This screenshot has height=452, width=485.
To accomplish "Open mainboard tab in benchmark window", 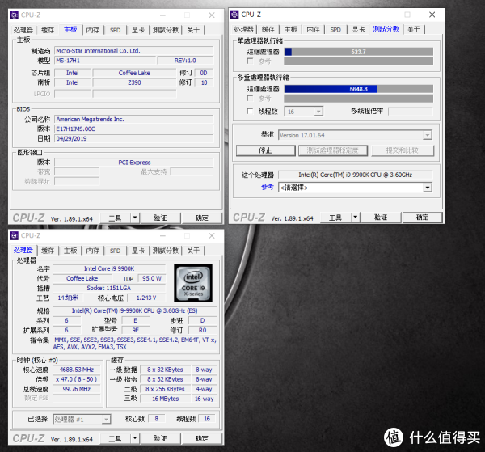I will (x=291, y=29).
